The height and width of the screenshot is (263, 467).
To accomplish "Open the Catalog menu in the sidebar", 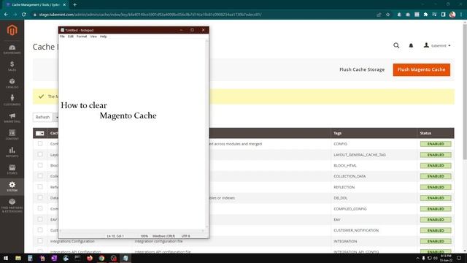I will click(12, 83).
